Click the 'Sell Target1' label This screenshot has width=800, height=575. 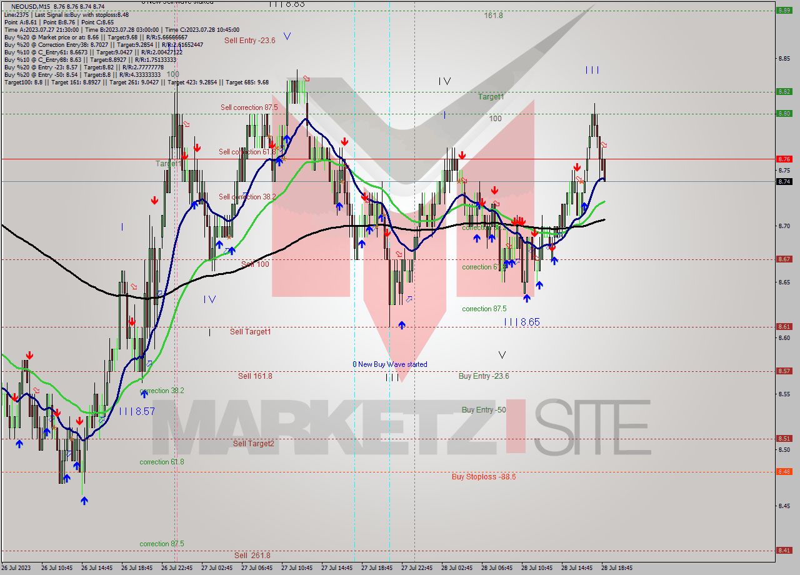(x=250, y=332)
